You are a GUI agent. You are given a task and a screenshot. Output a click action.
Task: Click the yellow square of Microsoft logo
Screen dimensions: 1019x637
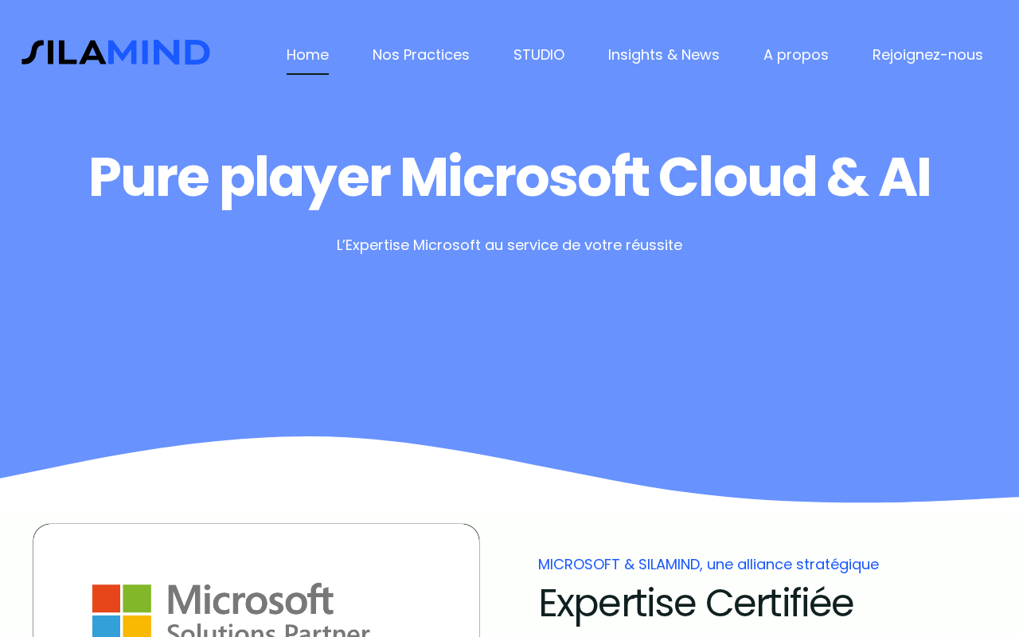click(137, 626)
